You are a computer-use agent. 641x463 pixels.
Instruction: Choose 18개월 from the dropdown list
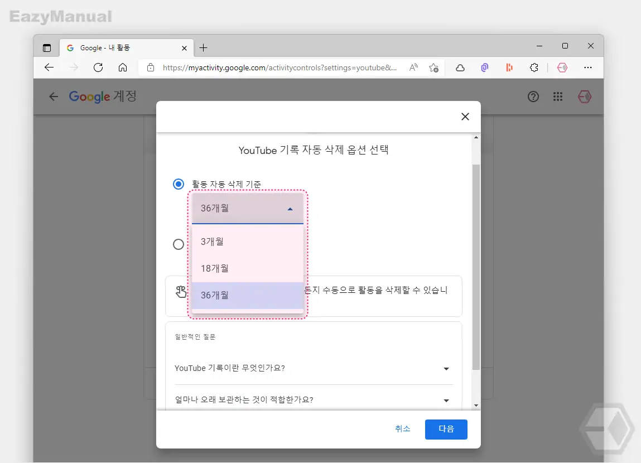[x=248, y=268]
